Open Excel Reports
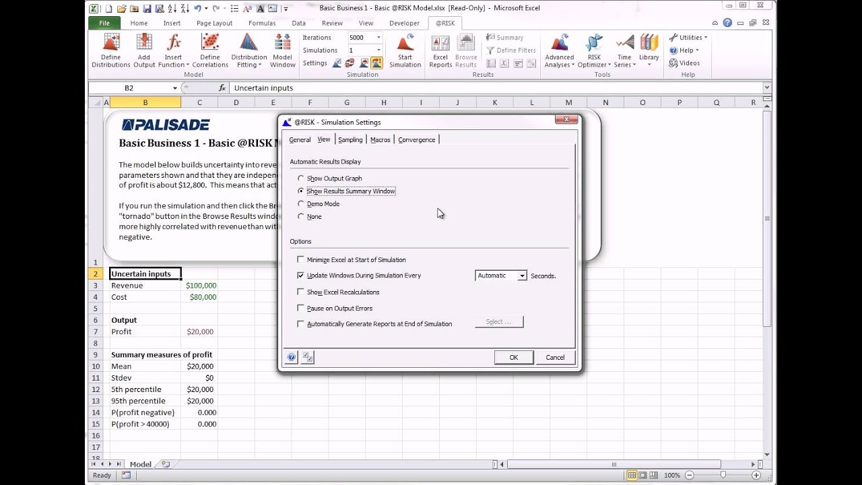Image resolution: width=862 pixels, height=485 pixels. pos(440,51)
